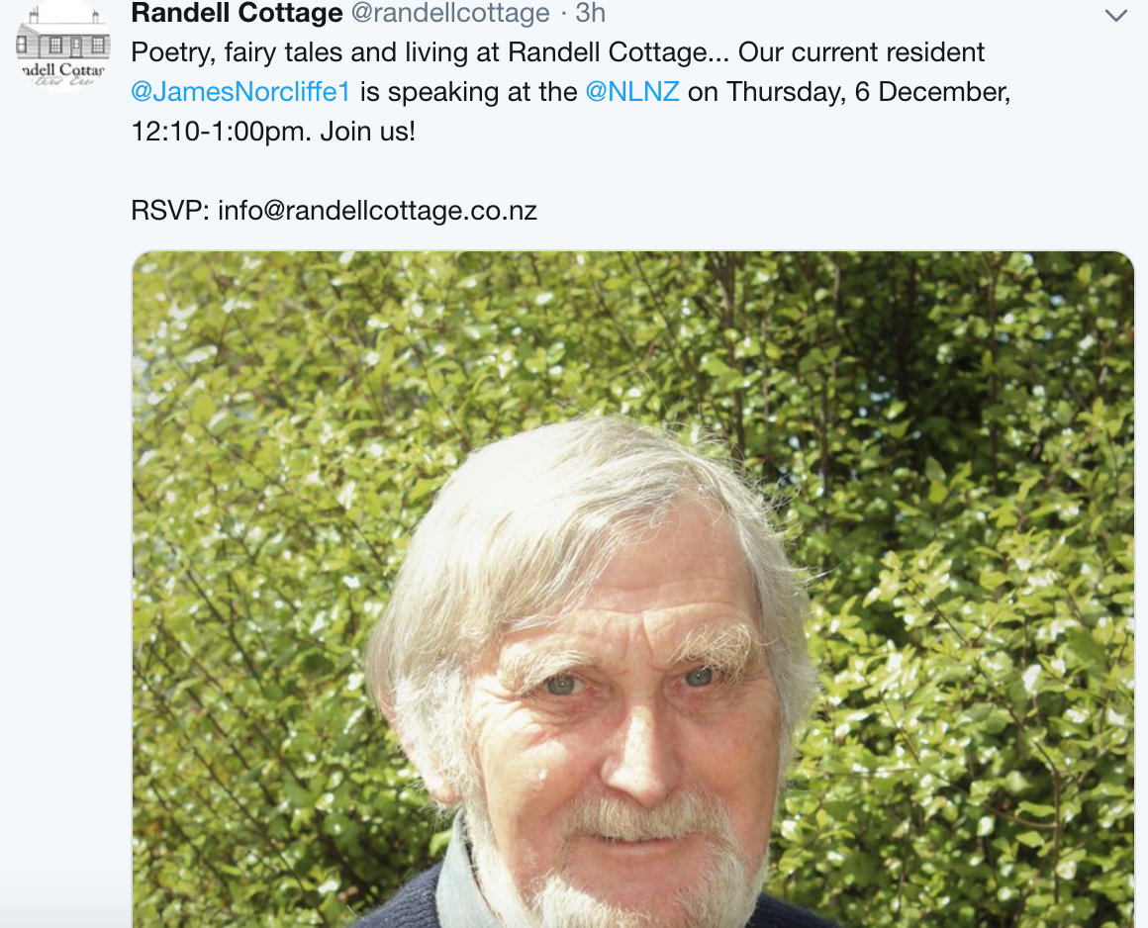Viewport: 1148px width, 928px height.
Task: Click the Randell Cottage profile avatar
Action: (x=63, y=46)
